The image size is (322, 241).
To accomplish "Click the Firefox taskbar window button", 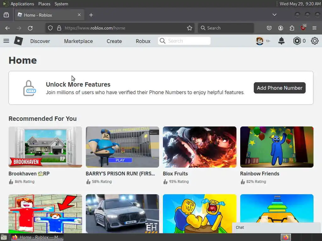I will (37, 238).
